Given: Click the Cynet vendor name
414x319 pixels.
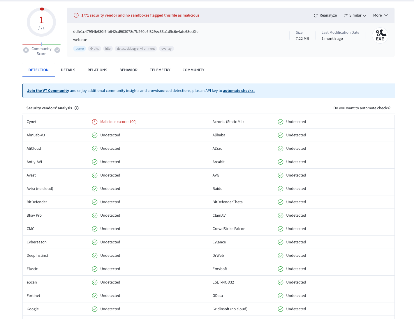Looking at the screenshot, I should click(31, 122).
